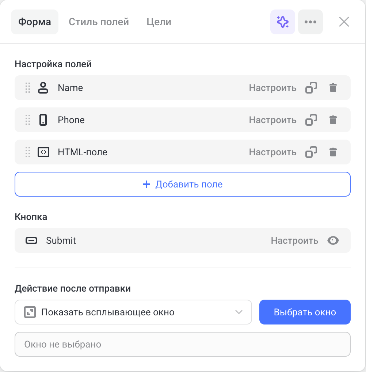Click the Добавить поле button
366x372 pixels.
(183, 184)
